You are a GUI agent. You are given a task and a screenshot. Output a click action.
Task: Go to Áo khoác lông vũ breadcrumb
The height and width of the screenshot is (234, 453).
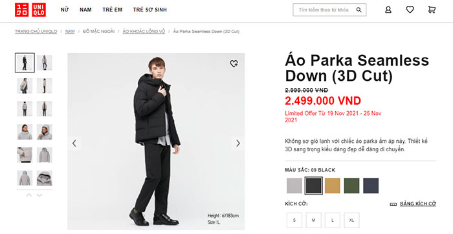144,32
